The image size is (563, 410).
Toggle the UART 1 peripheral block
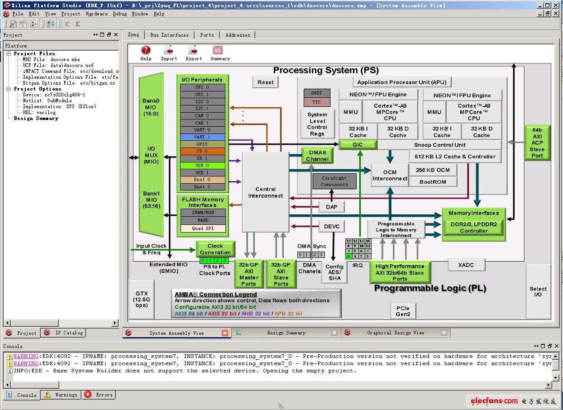click(202, 137)
